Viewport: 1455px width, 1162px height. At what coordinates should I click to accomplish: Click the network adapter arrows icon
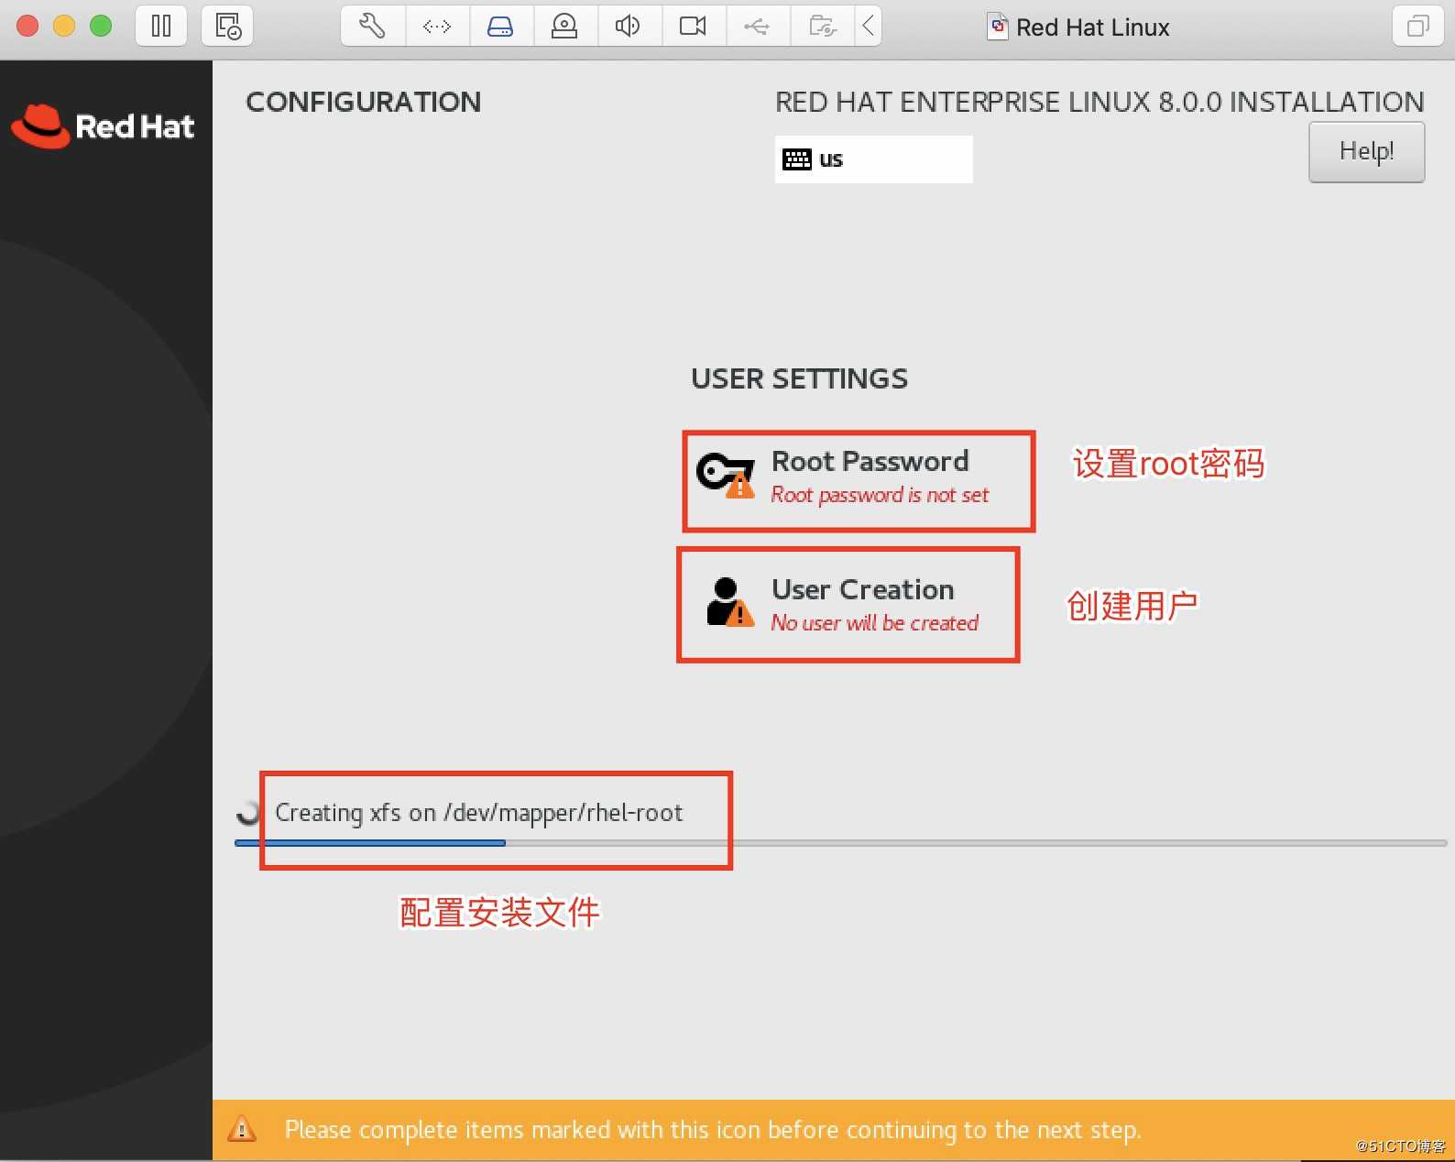[x=437, y=27]
